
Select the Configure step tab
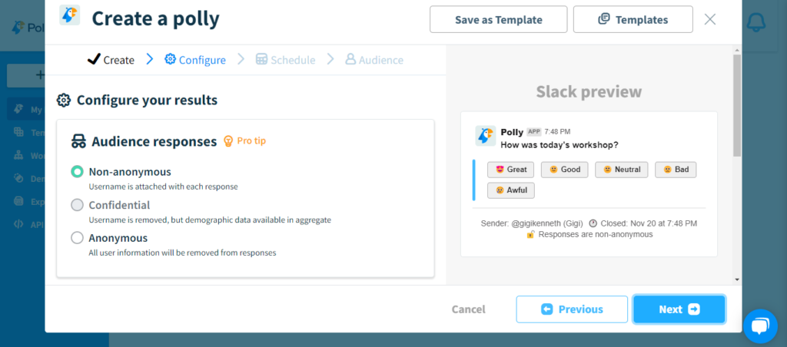[x=195, y=60]
